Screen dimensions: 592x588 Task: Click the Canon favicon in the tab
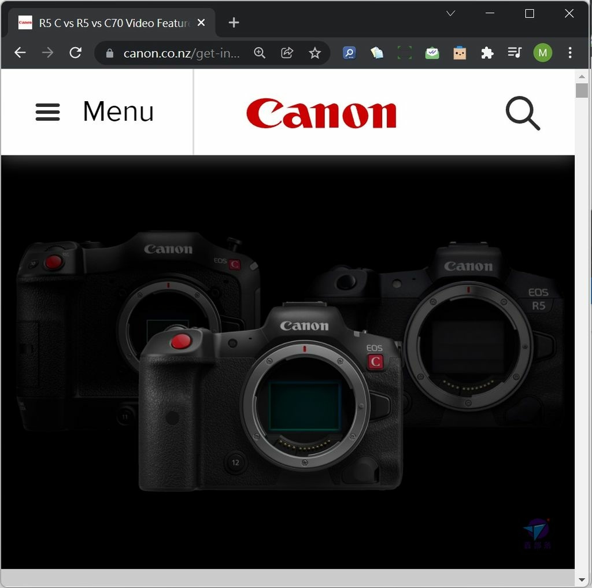point(25,23)
